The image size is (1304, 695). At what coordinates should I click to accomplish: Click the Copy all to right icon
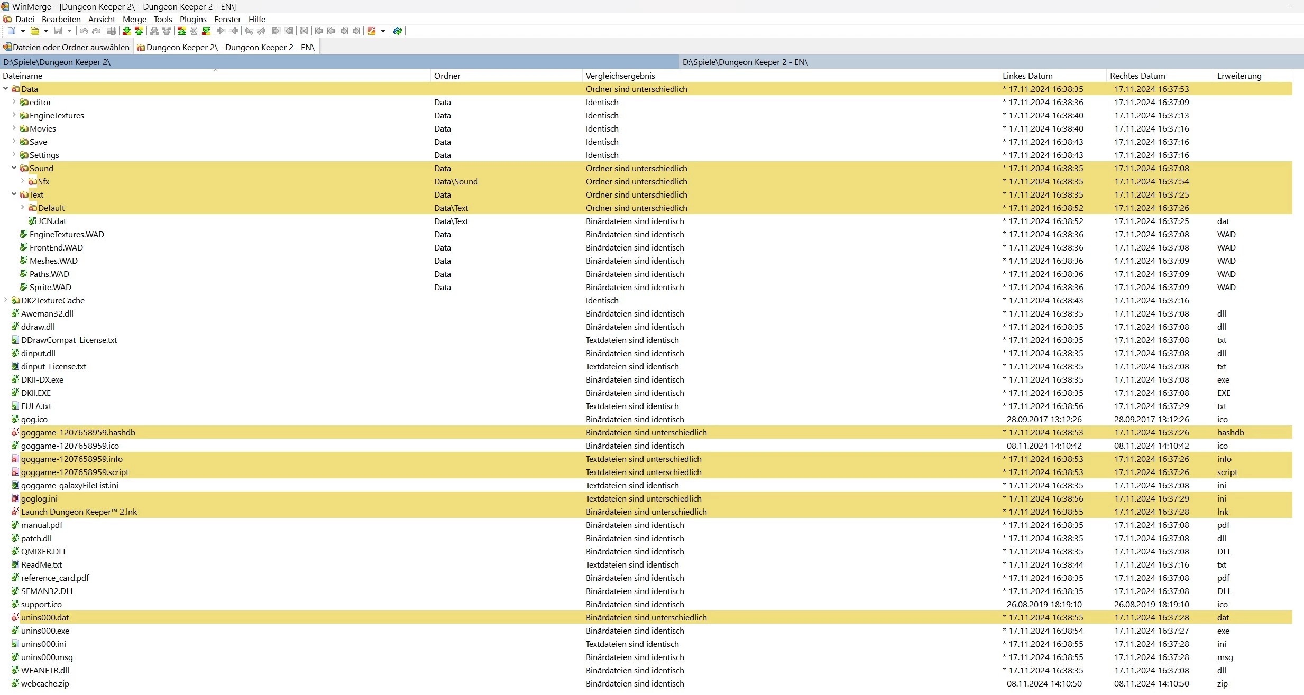pos(276,31)
